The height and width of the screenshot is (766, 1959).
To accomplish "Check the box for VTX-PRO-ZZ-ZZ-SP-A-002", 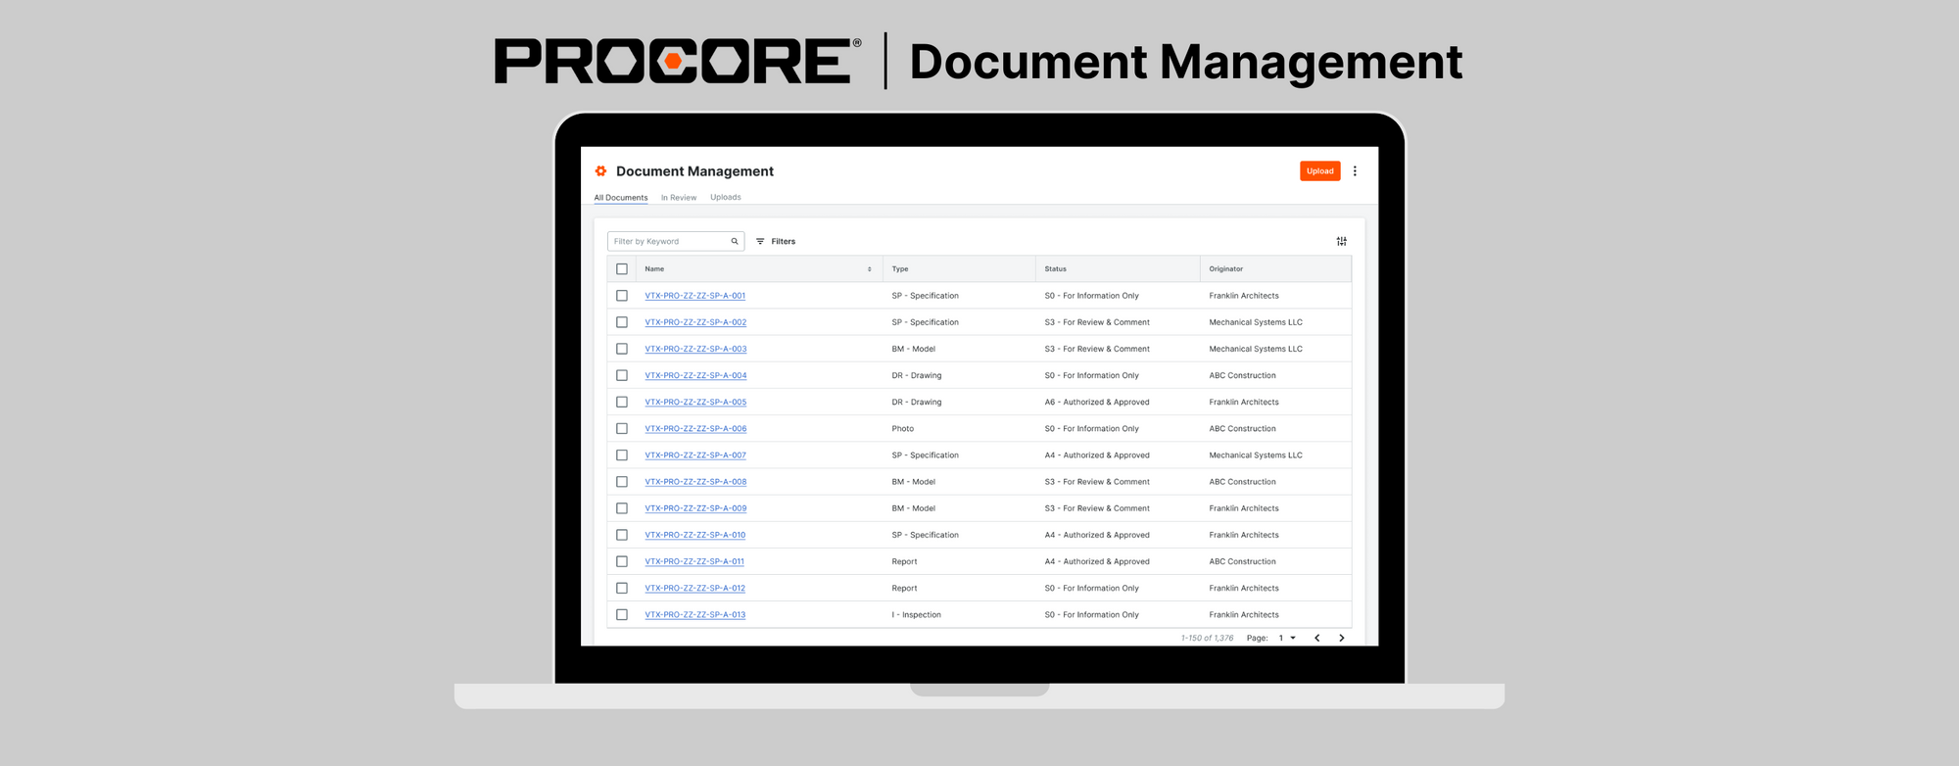I will [622, 322].
